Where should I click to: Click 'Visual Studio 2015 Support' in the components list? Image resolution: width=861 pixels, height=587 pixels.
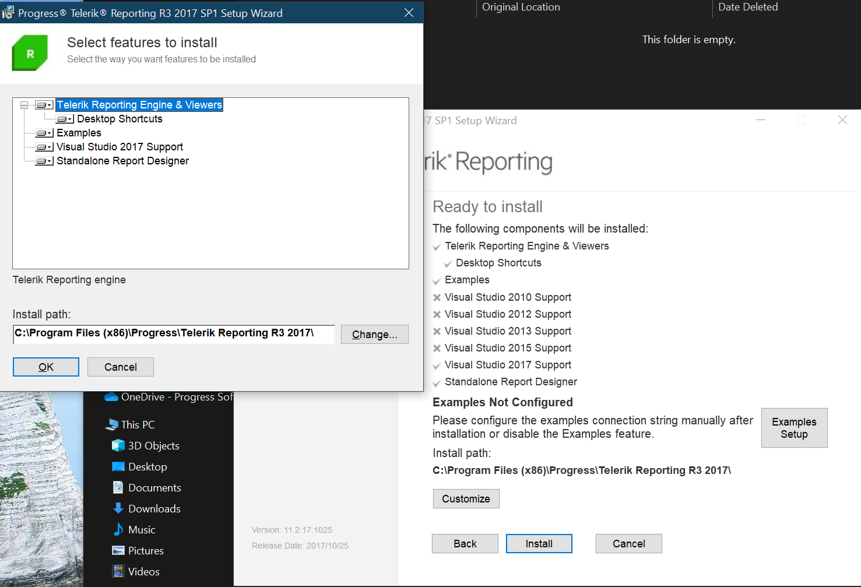point(508,348)
